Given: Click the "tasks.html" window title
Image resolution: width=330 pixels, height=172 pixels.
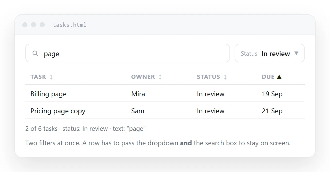Looking at the screenshot, I should 70,25.
